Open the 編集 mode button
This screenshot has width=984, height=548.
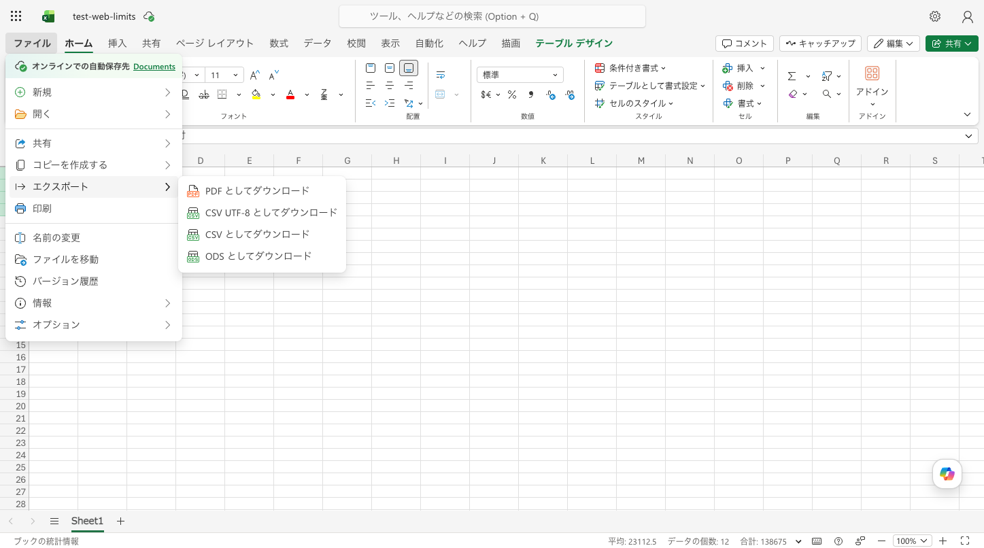pos(894,43)
